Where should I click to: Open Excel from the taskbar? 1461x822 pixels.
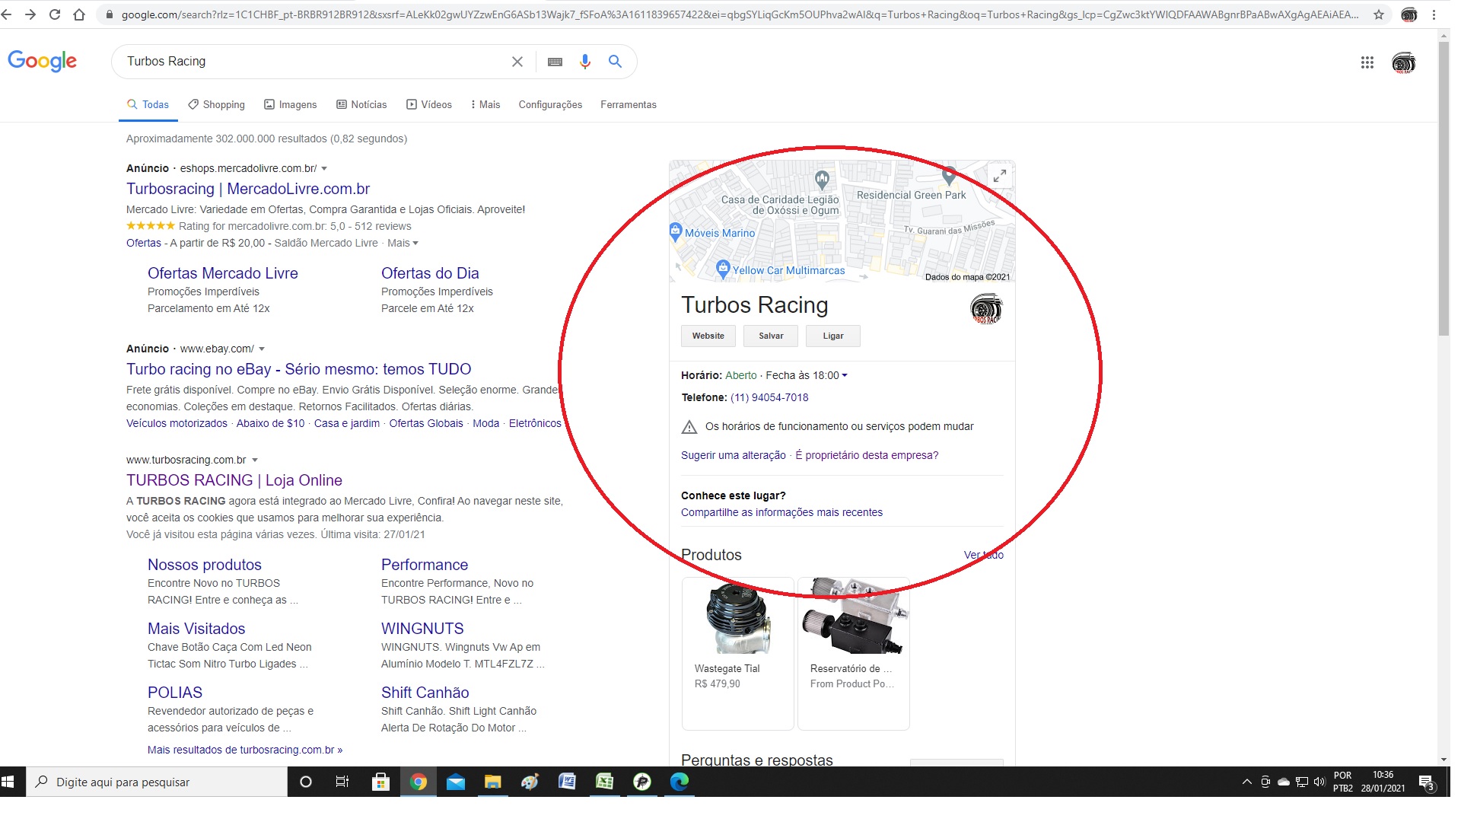pyautogui.click(x=604, y=782)
